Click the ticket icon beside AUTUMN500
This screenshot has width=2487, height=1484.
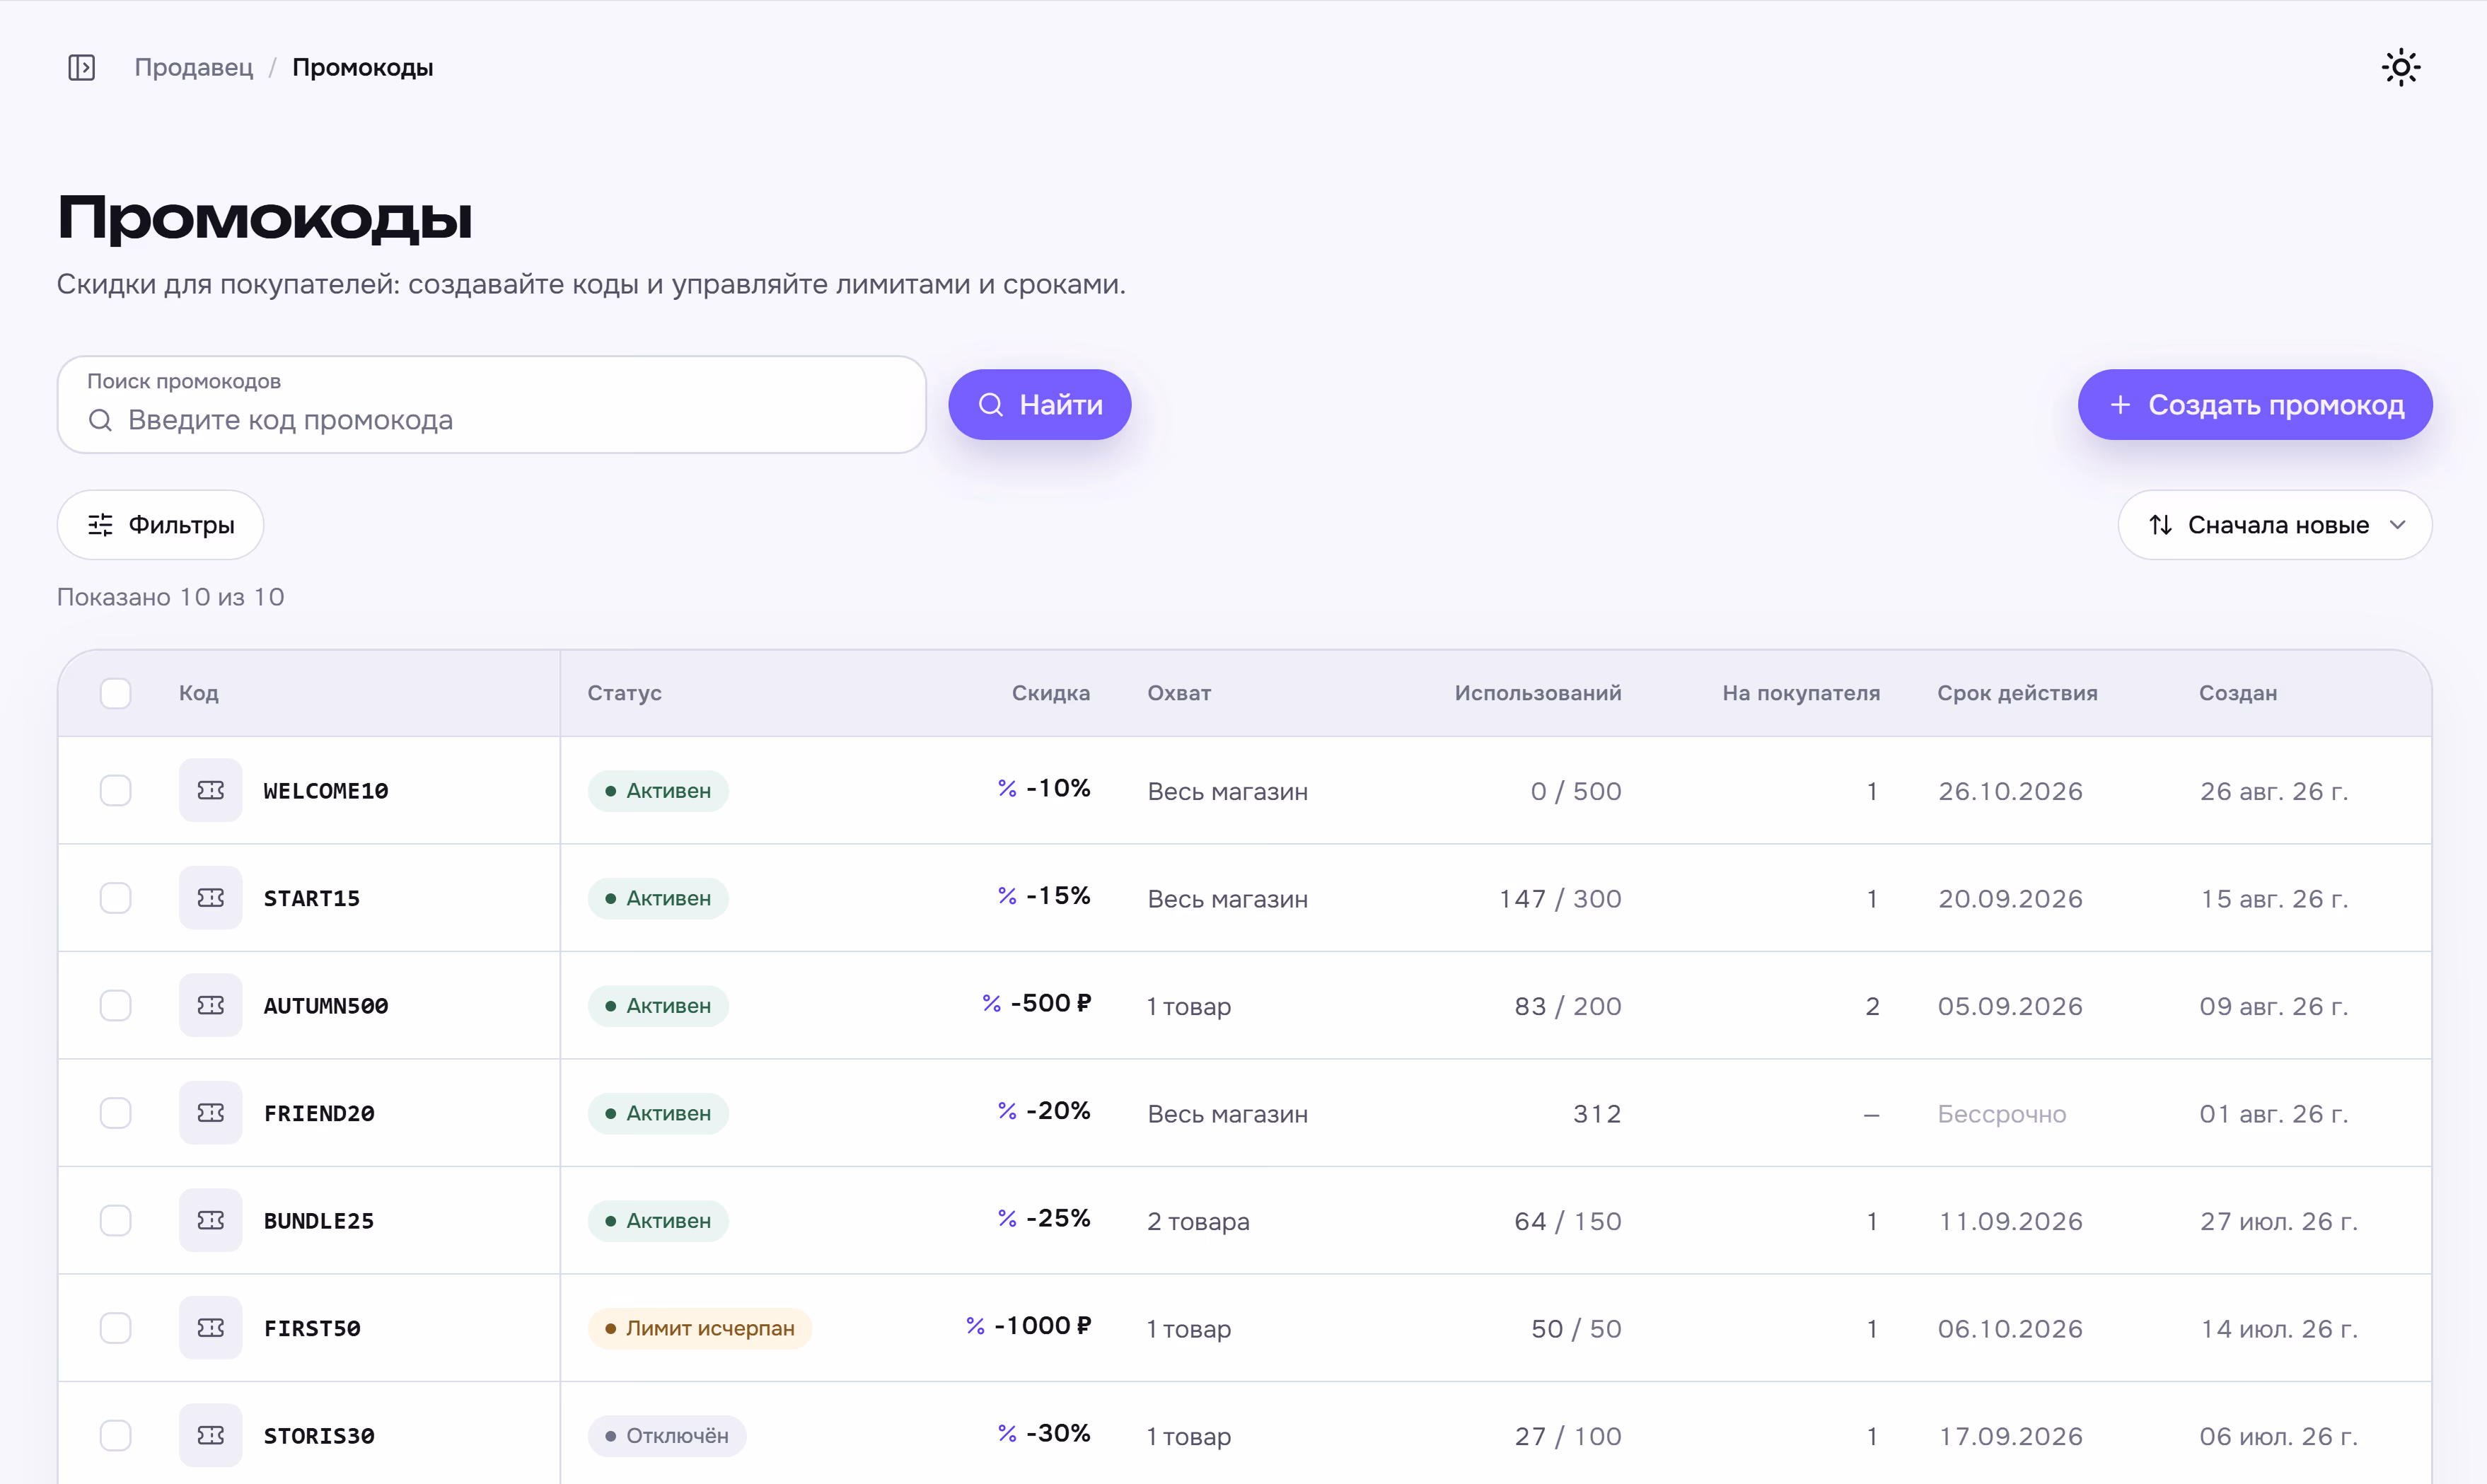(x=210, y=1005)
